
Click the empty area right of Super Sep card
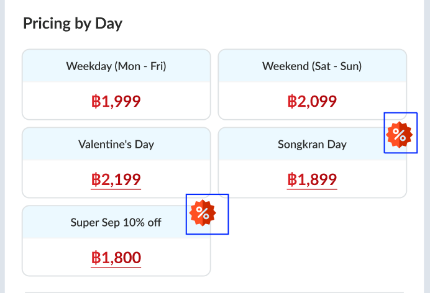point(312,241)
